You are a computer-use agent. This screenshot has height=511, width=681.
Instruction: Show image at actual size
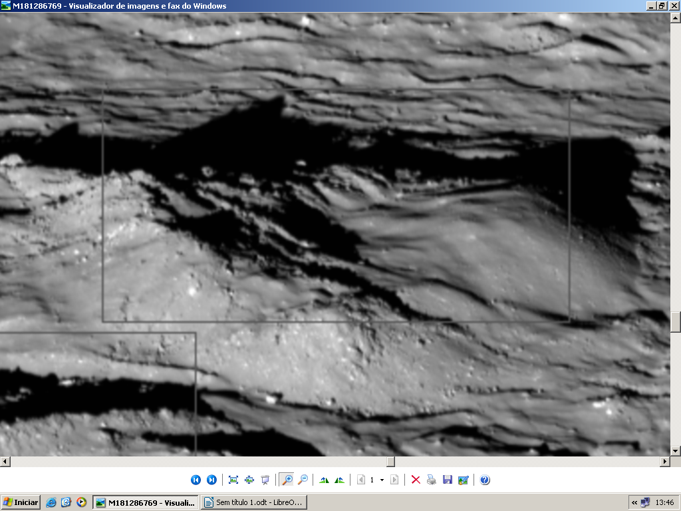click(249, 480)
